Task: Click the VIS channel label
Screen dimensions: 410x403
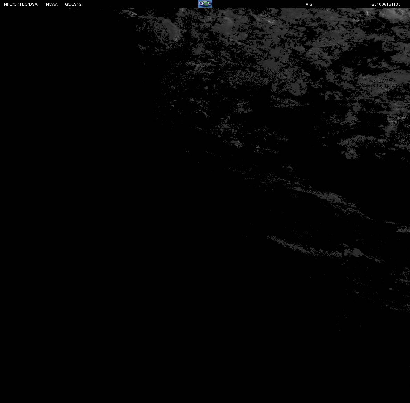Action: click(x=309, y=4)
